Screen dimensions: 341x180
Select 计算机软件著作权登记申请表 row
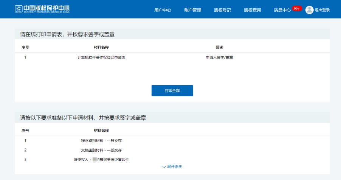(172, 57)
